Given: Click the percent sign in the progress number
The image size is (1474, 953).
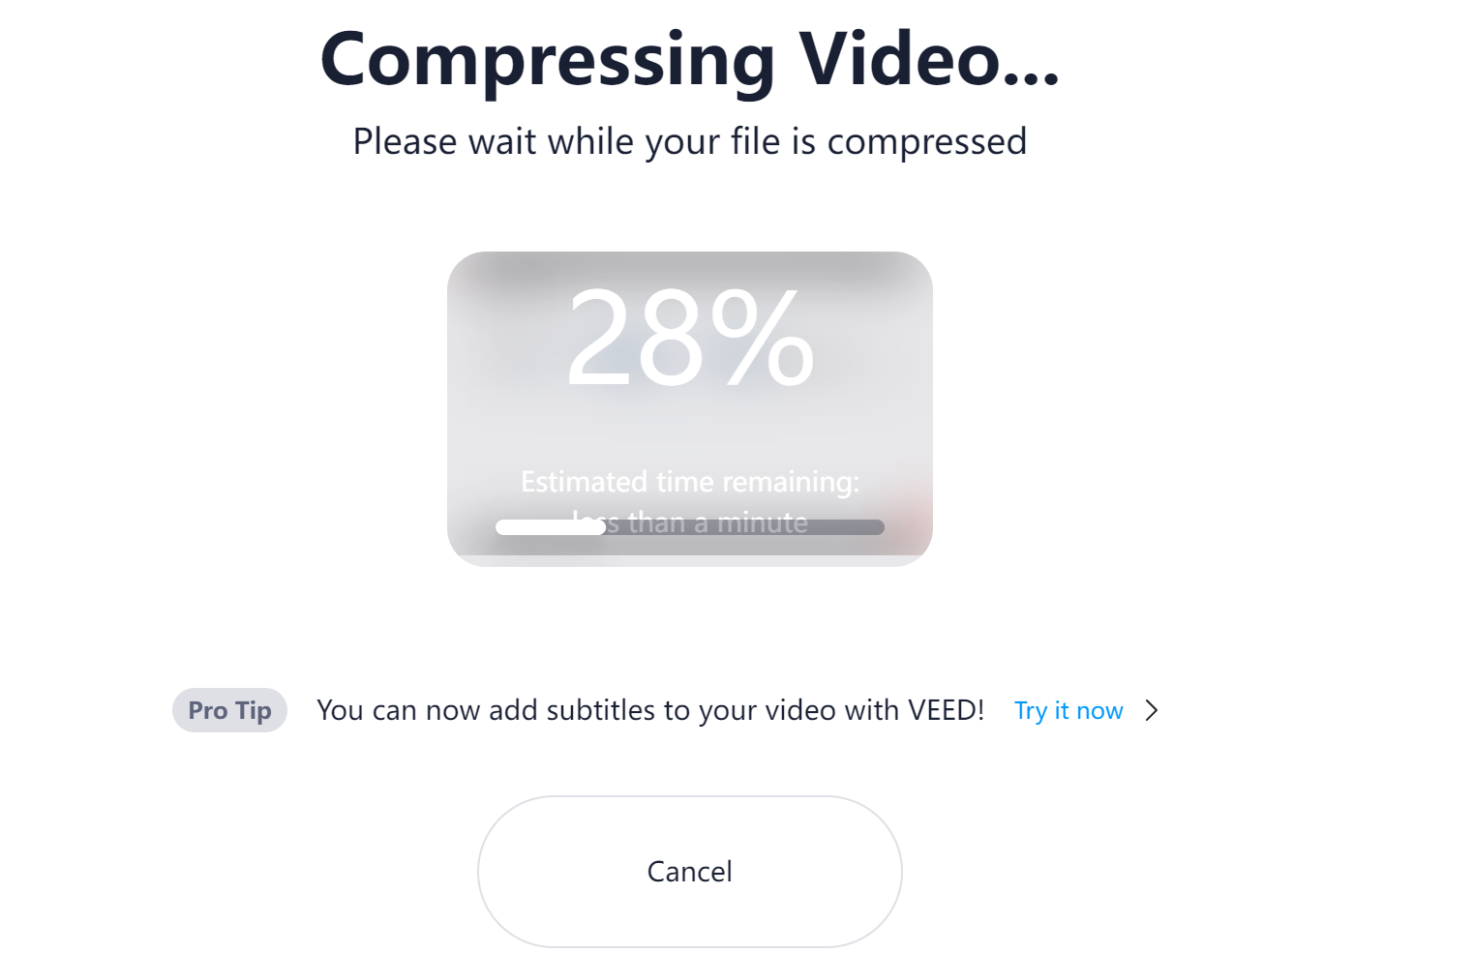Looking at the screenshot, I should tap(764, 338).
